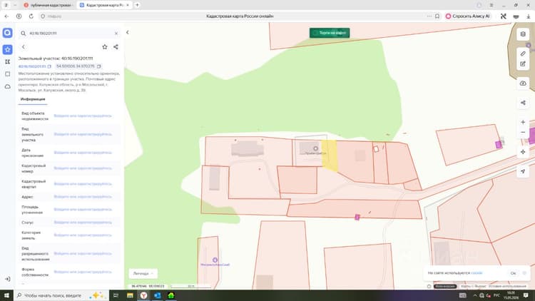Click the pan/move arrows map control
535x301 pixels.
click(523, 152)
